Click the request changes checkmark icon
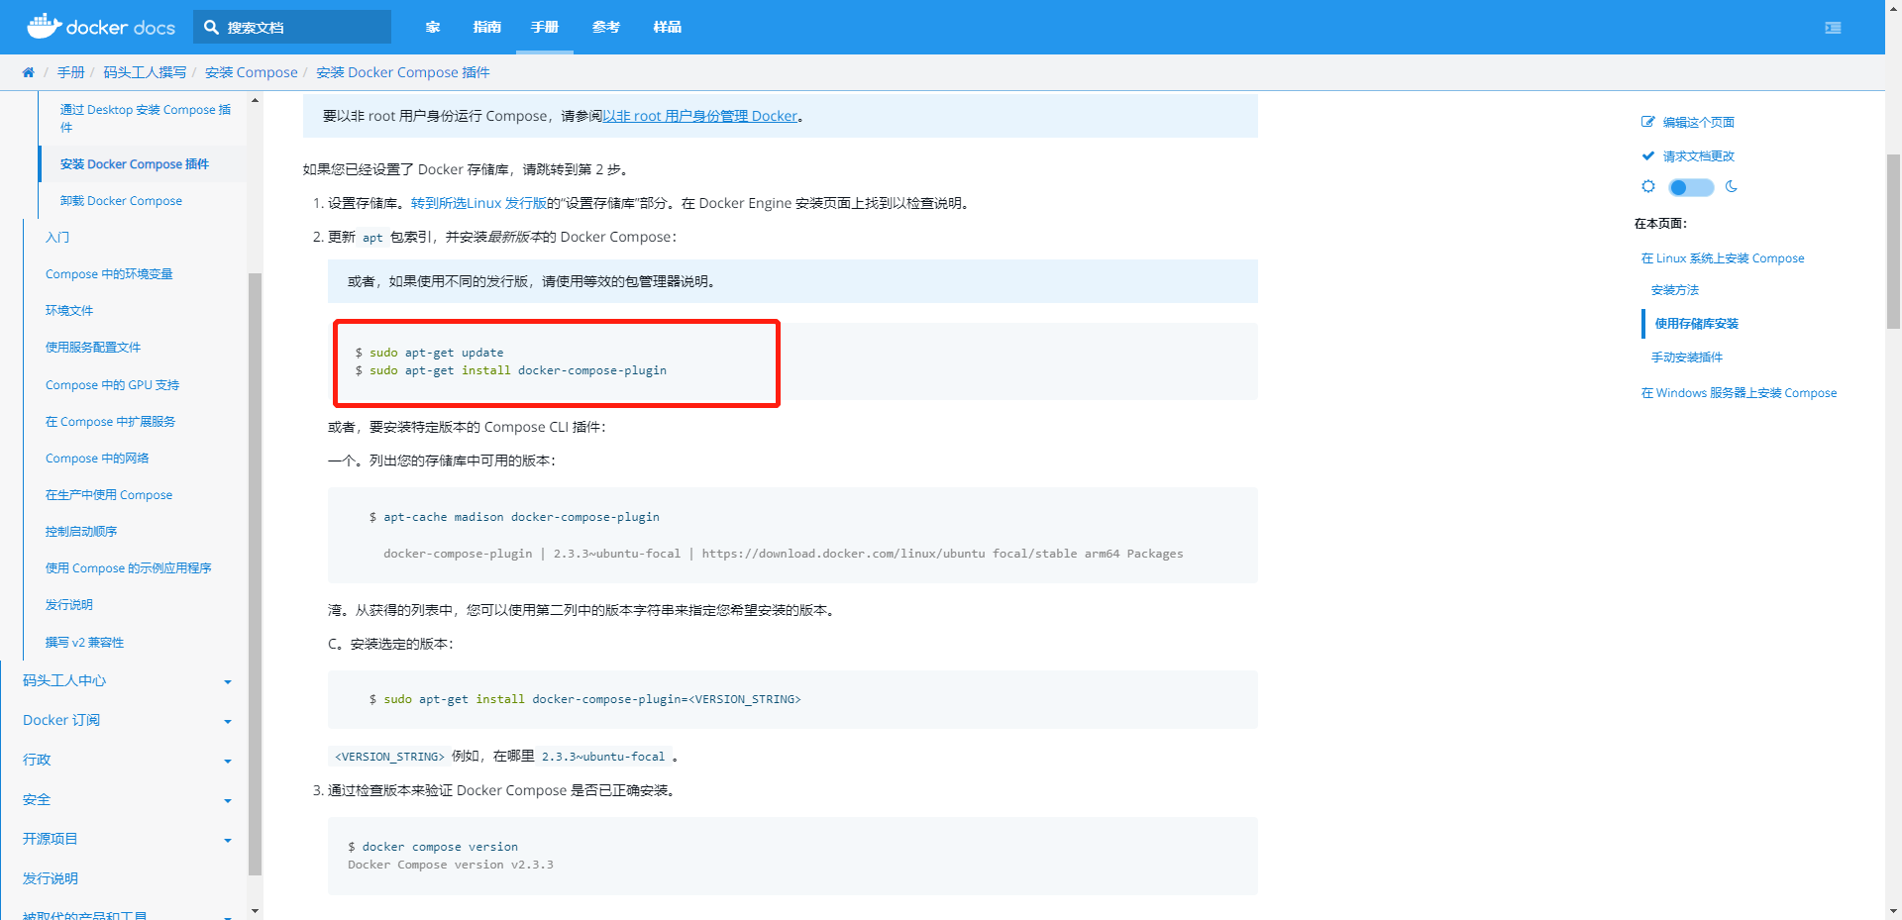This screenshot has height=920, width=1902. 1647,155
